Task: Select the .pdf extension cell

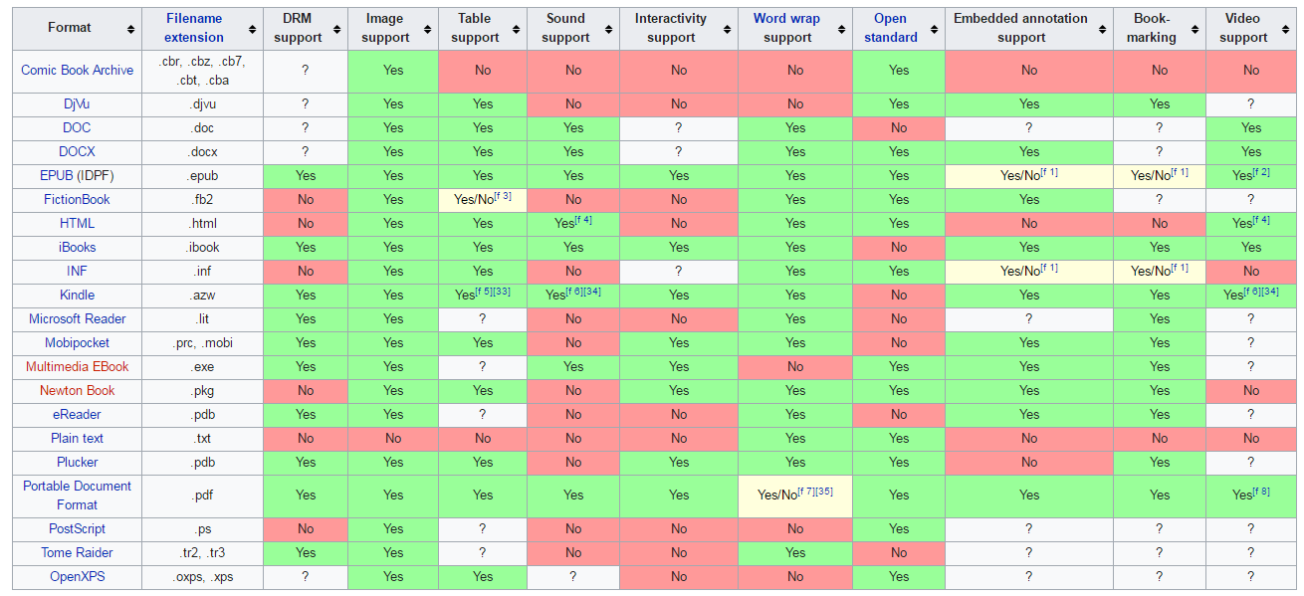Action: (x=203, y=496)
